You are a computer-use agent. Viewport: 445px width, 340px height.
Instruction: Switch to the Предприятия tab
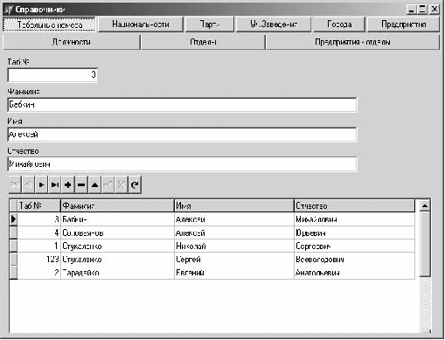pyautogui.click(x=403, y=24)
